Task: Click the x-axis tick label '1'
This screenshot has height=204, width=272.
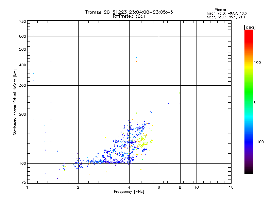Action: coord(27,187)
